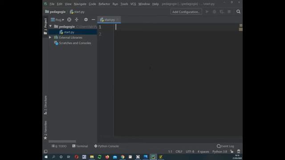Open the View menu
Image resolution: width=285 pixels, height=160 pixels.
[x=68, y=4]
